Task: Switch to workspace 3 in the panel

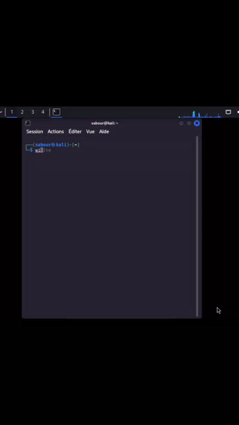Action: [x=33, y=112]
